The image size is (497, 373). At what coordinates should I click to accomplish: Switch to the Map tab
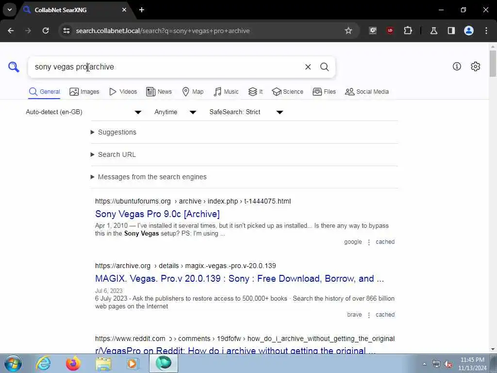point(193,92)
